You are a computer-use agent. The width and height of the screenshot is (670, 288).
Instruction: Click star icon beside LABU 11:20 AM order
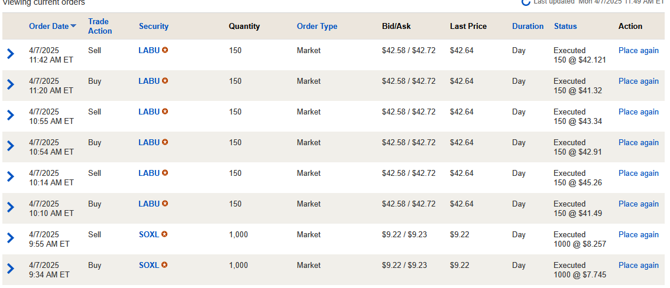[165, 81]
